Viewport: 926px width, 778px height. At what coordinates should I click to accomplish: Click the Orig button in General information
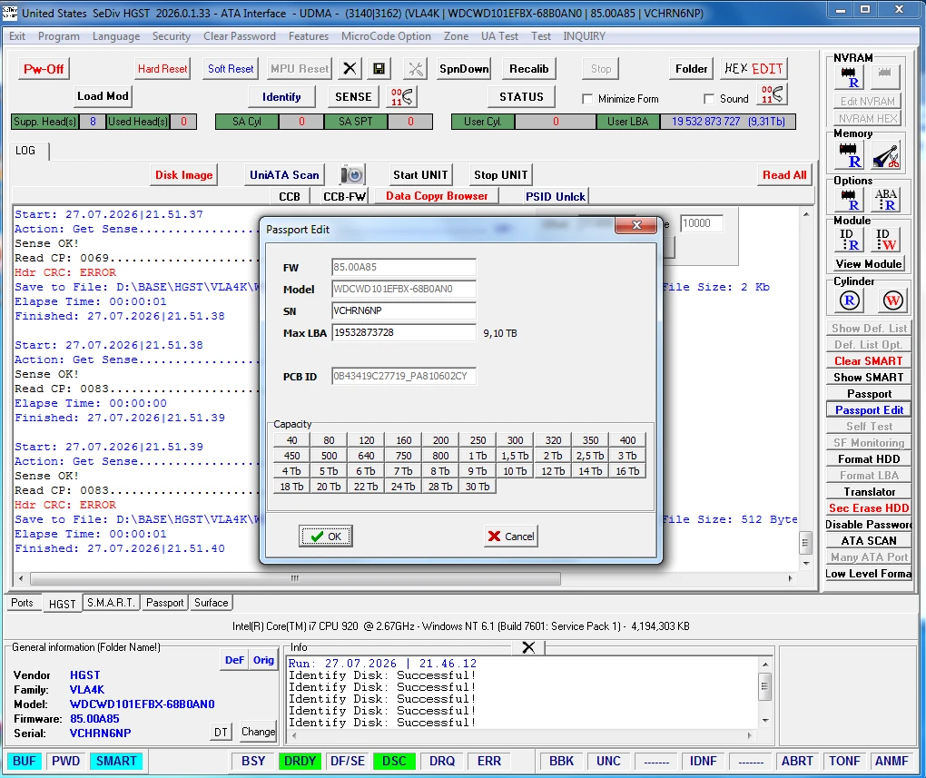(263, 660)
